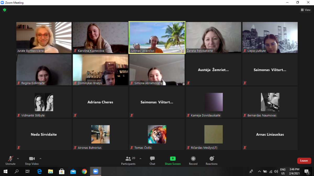Image resolution: width=314 pixels, height=176 pixels.
Task: Show hidden system tray icons
Action: 259,171
